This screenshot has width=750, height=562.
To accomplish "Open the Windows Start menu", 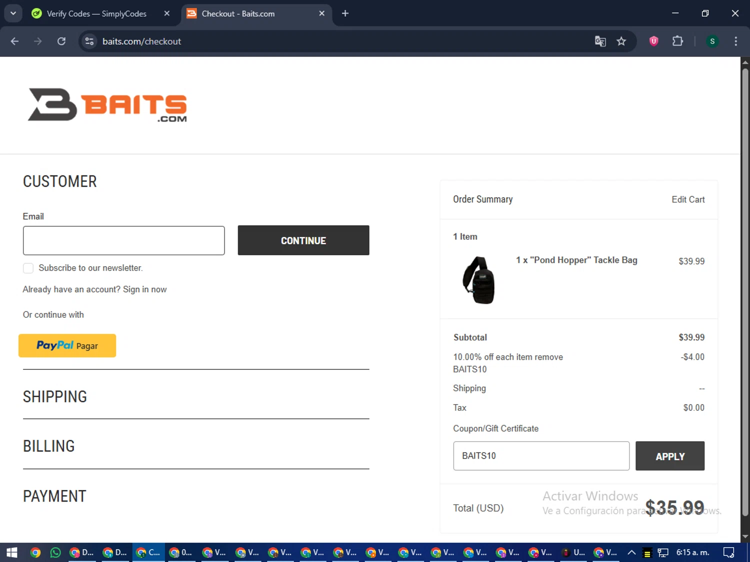I will point(12,553).
